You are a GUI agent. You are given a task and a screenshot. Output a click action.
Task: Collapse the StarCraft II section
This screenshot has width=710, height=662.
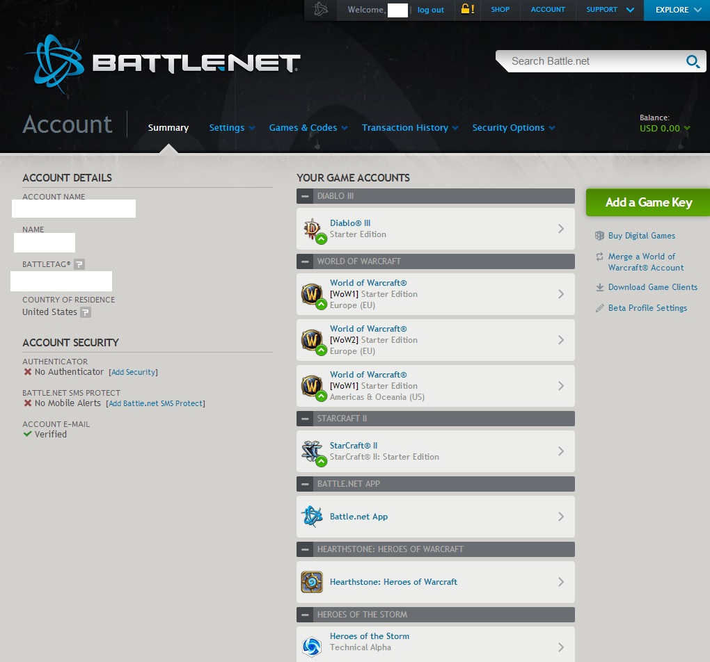[x=305, y=419]
